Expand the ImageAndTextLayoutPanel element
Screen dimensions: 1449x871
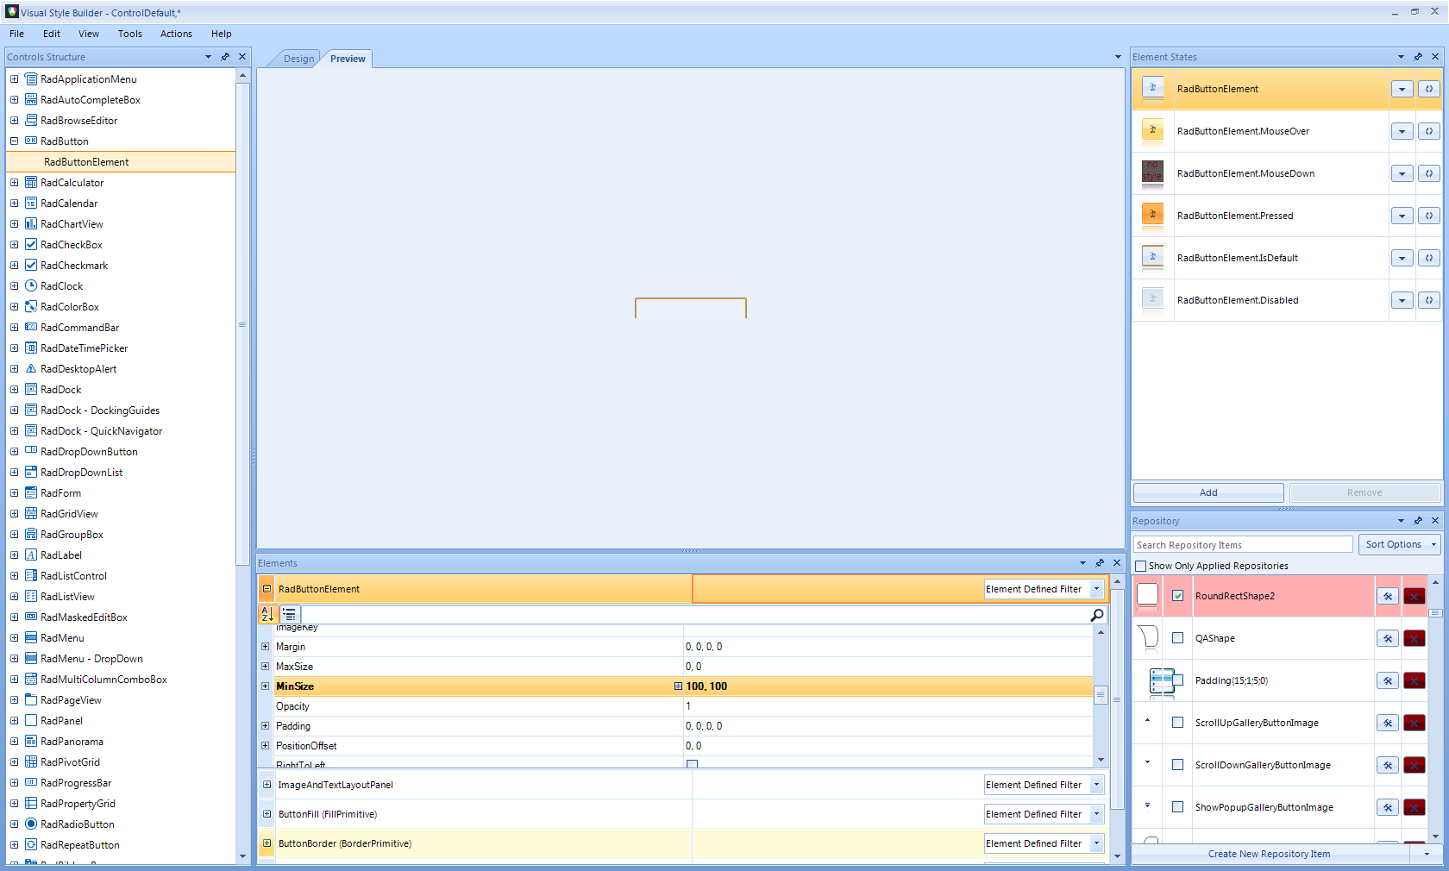pyautogui.click(x=267, y=785)
